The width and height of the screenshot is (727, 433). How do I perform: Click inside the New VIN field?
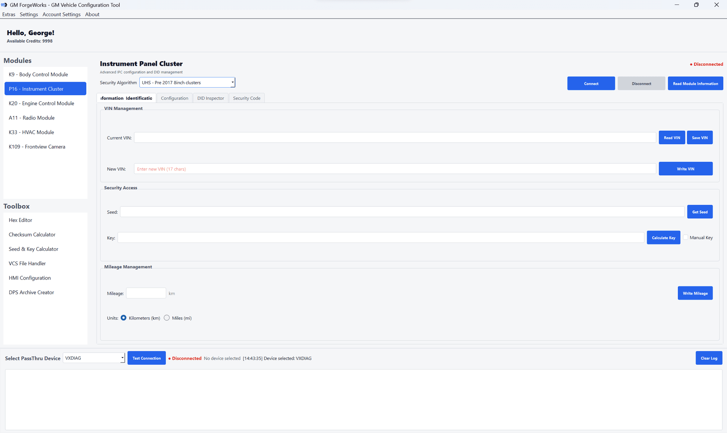[x=395, y=169]
